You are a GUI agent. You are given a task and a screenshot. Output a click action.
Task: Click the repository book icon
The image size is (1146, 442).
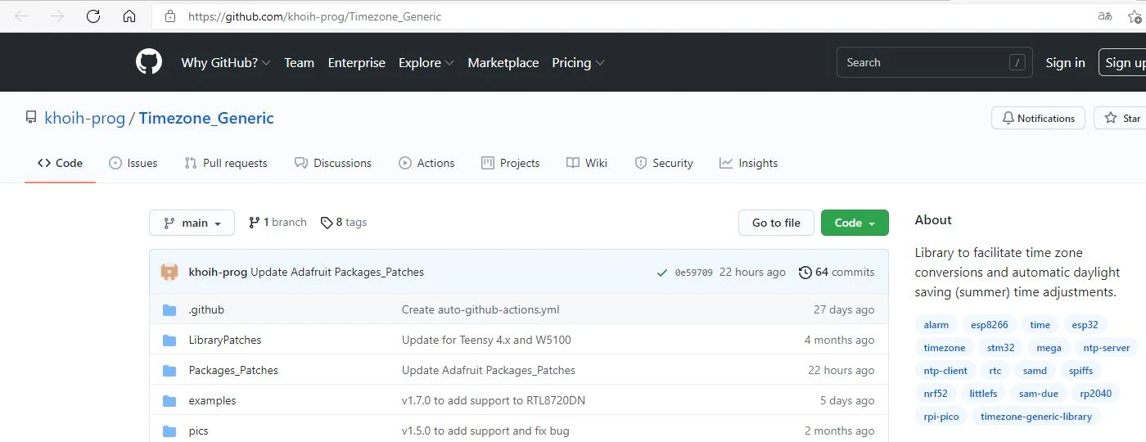point(31,118)
